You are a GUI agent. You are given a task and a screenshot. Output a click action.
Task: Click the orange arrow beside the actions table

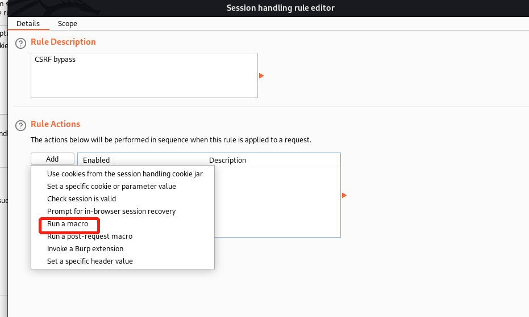click(344, 196)
